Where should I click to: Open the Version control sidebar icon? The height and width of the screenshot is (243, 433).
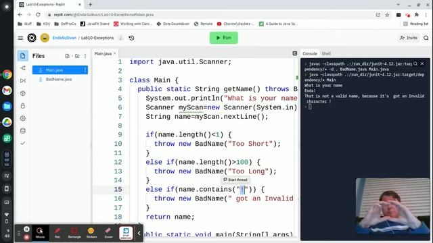pos(22,68)
